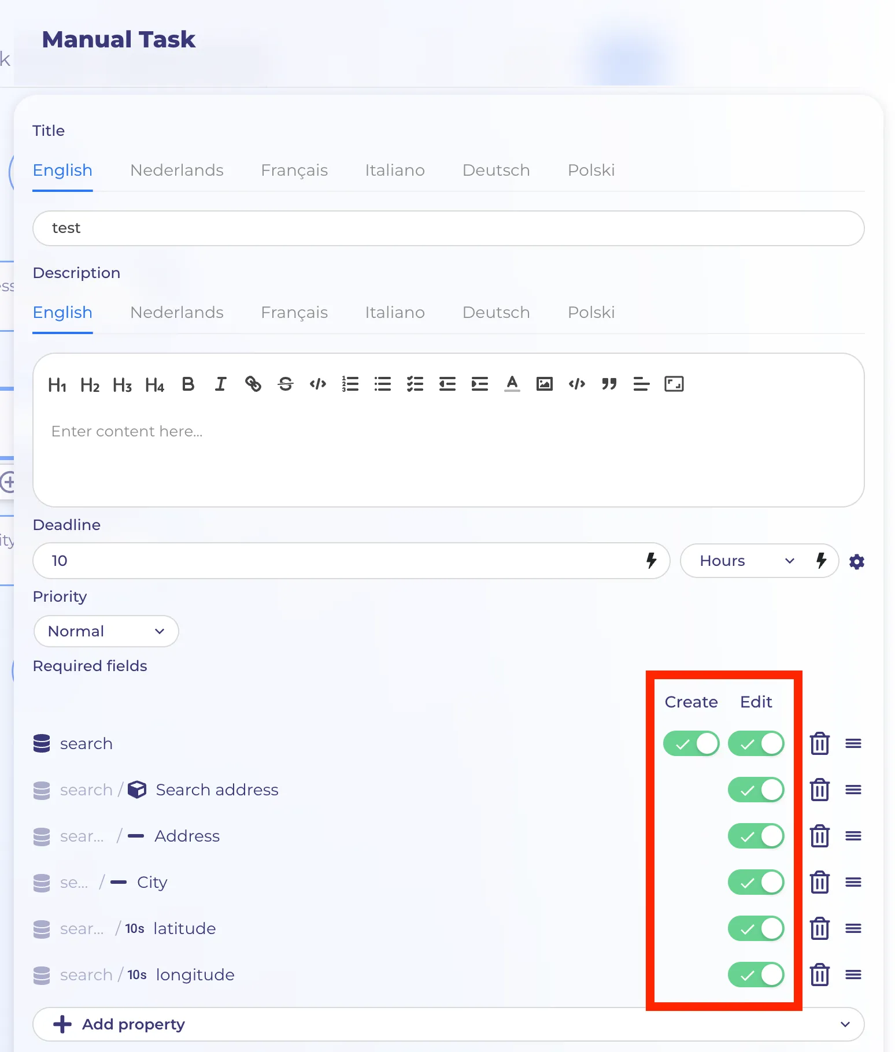Expand the Add property chevron
This screenshot has height=1052, width=895.
click(845, 1024)
